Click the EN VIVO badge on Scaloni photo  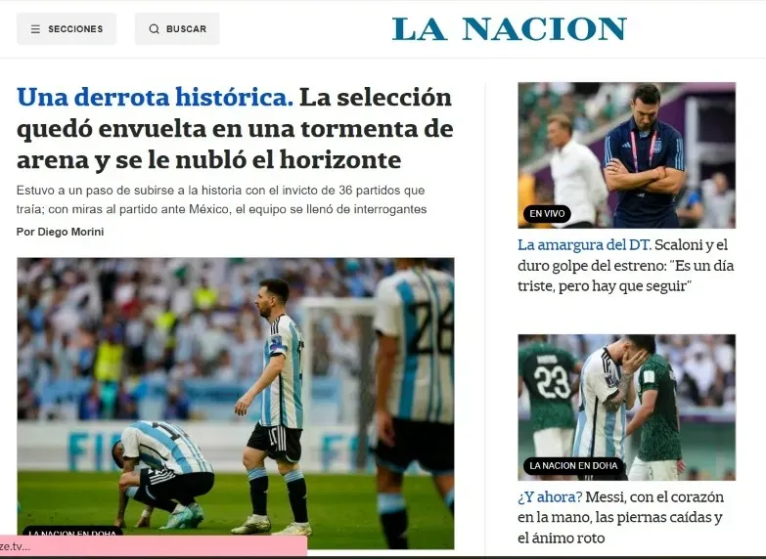tap(547, 213)
